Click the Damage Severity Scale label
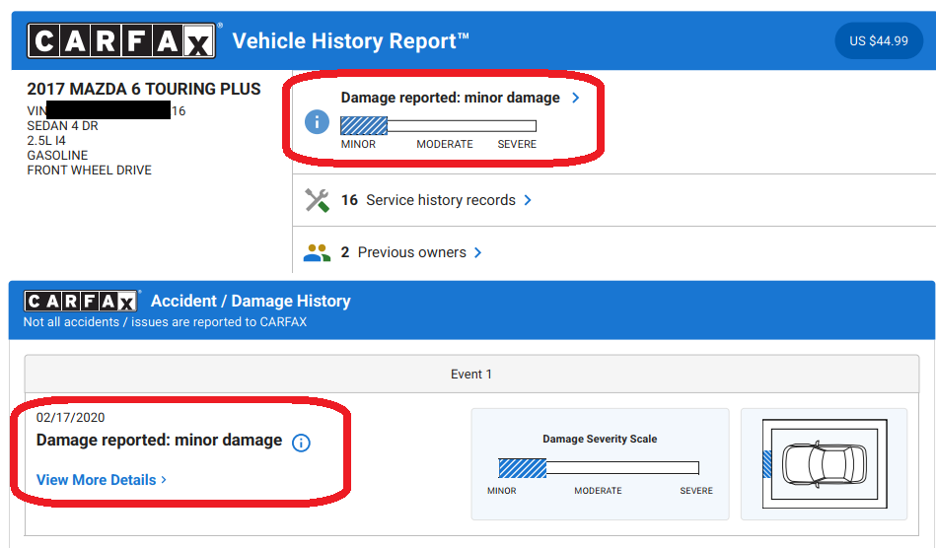This screenshot has height=548, width=936. 600,439
